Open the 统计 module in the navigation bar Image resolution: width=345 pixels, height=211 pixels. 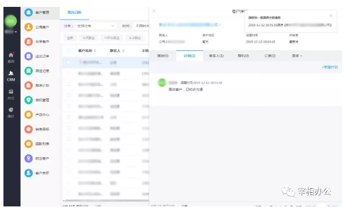pyautogui.click(x=11, y=113)
